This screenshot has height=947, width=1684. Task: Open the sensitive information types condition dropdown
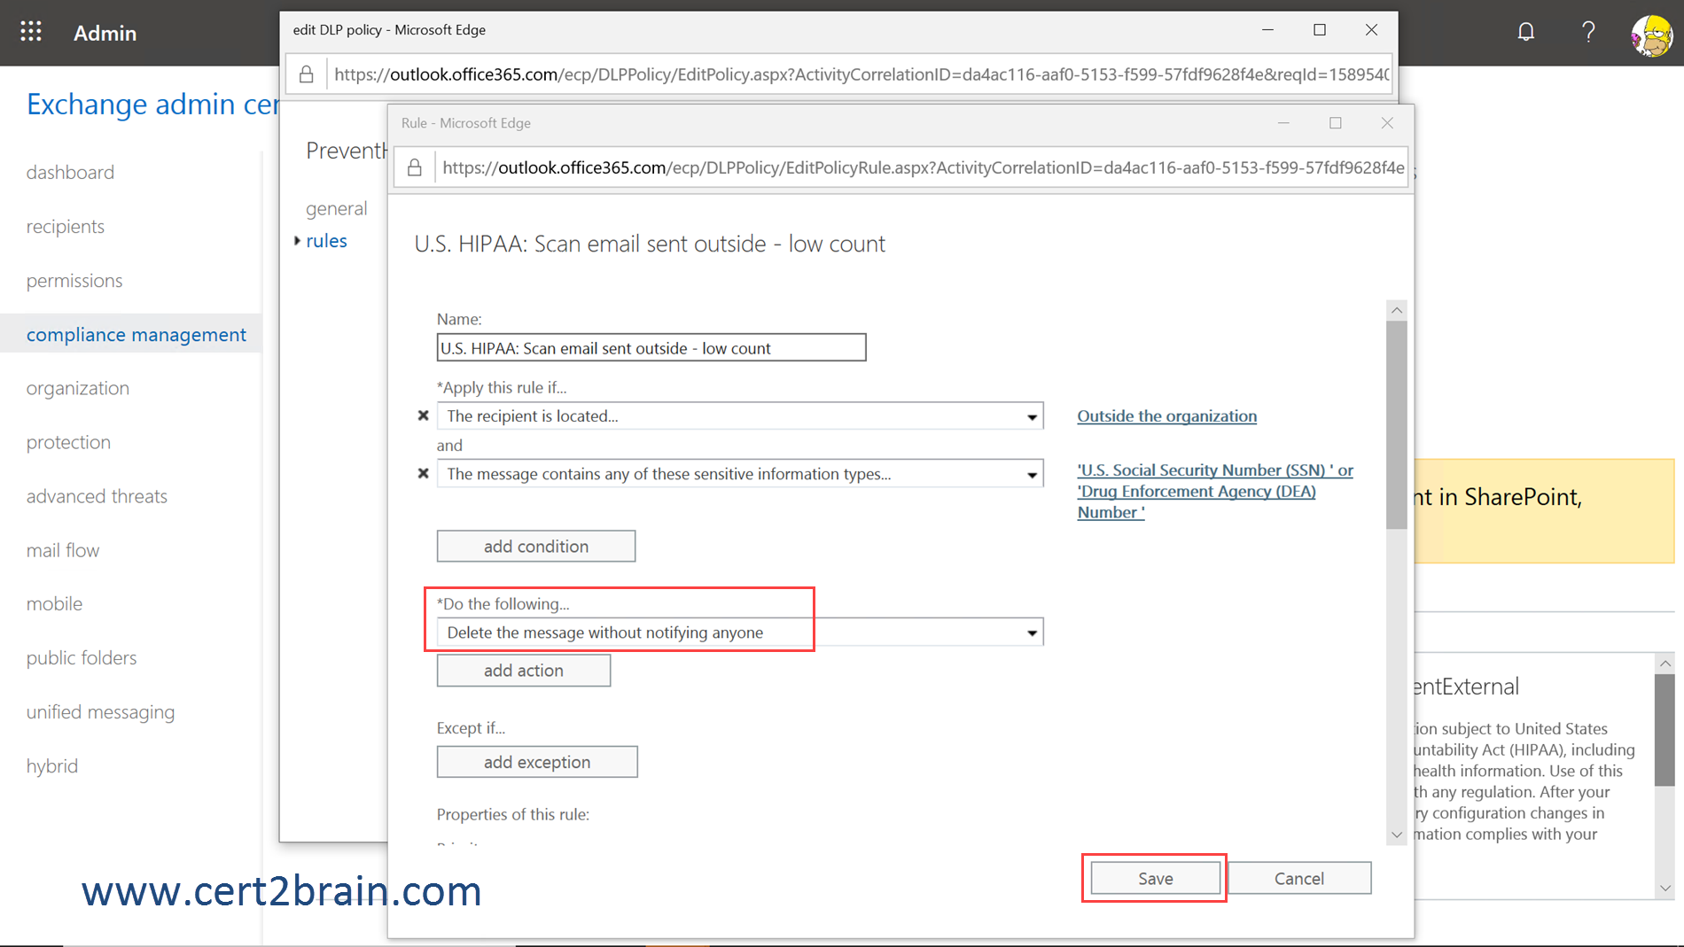pos(740,474)
